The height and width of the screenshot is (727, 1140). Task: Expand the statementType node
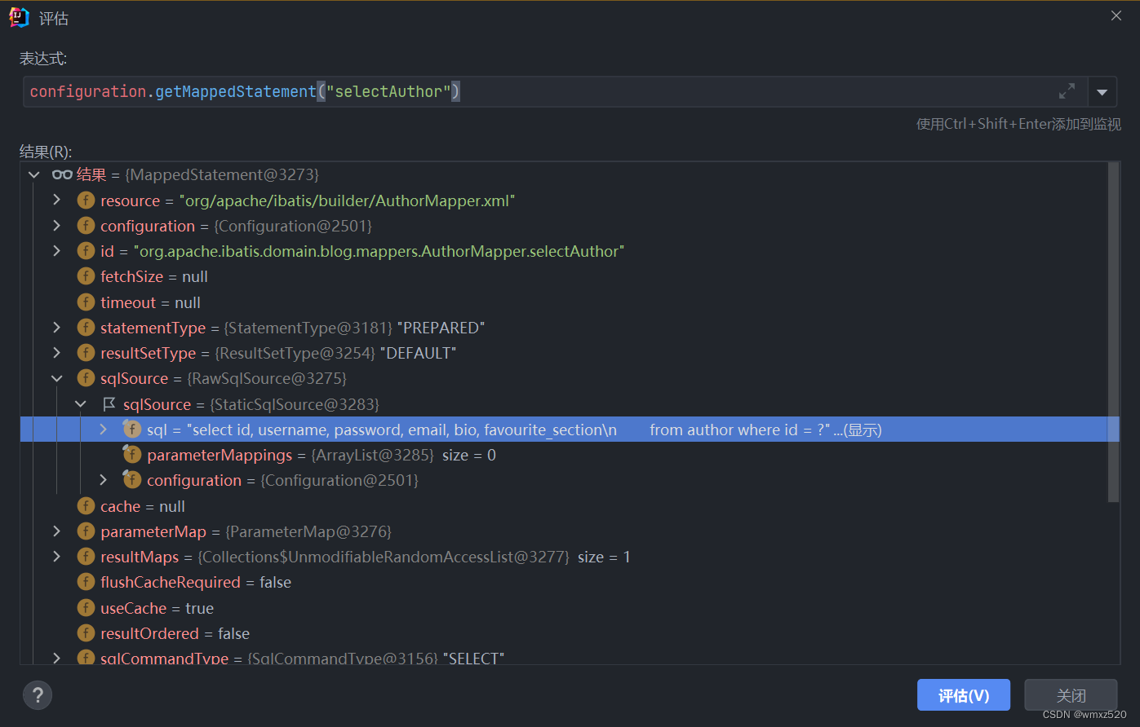coord(56,328)
